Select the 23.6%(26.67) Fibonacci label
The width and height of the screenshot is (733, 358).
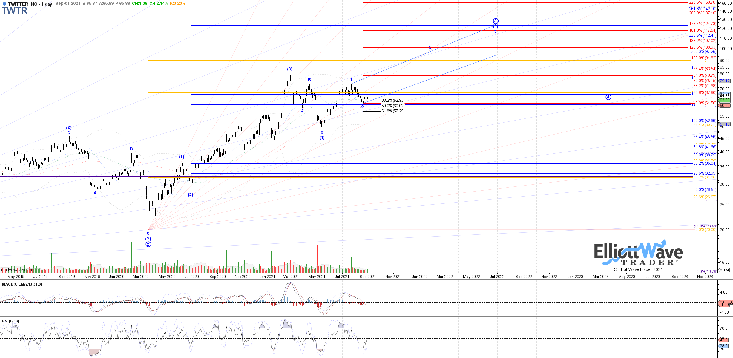point(705,197)
